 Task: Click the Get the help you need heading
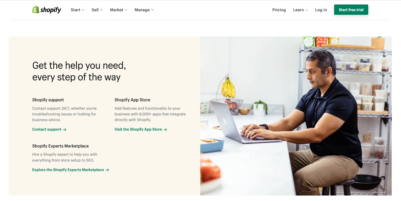click(79, 71)
